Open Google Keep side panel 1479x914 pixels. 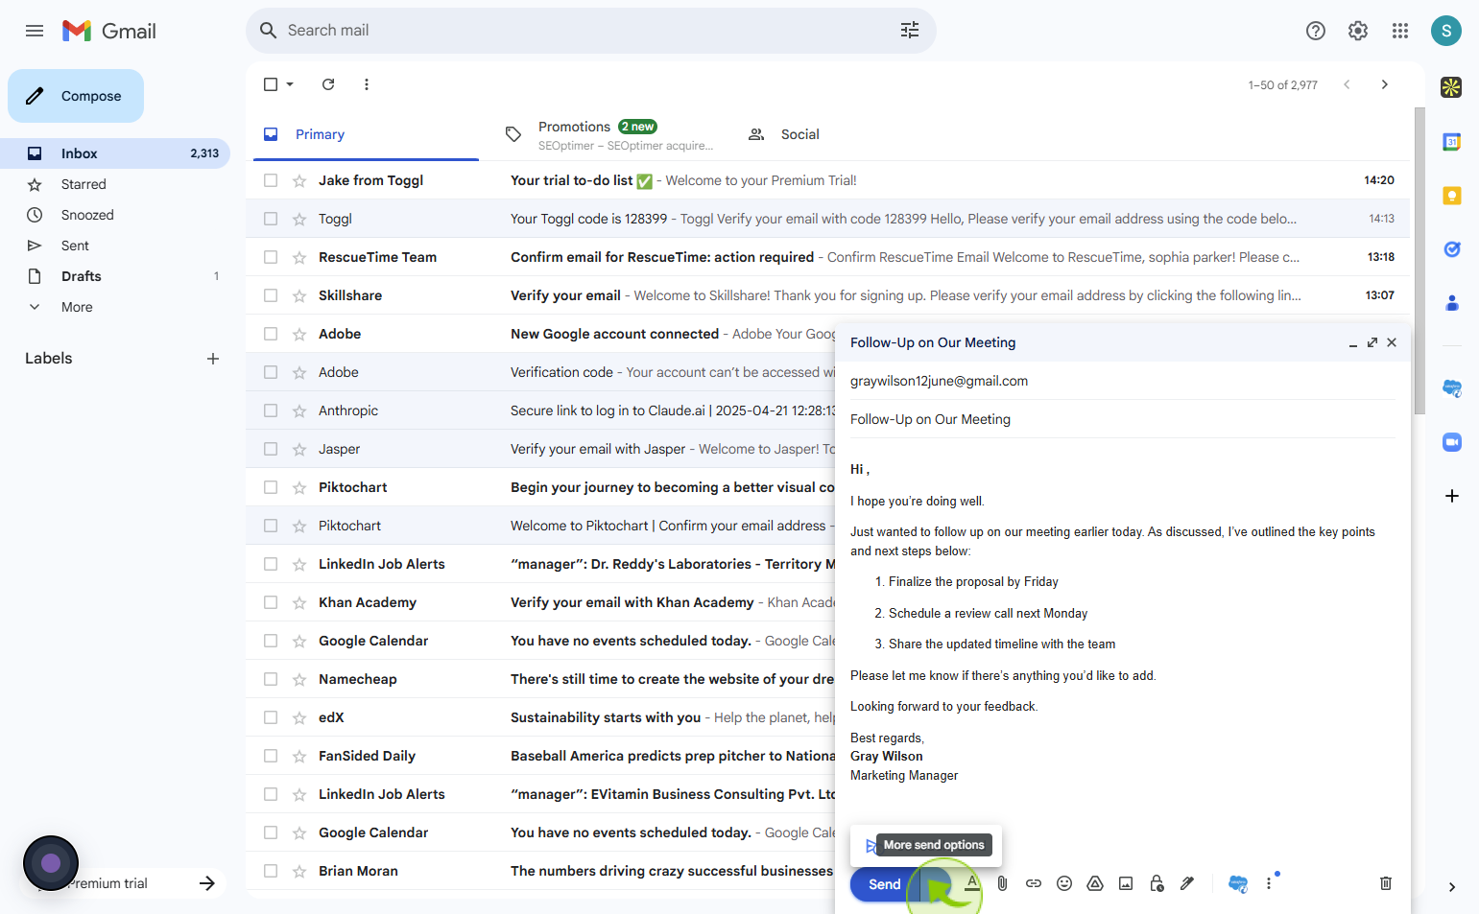click(1452, 196)
